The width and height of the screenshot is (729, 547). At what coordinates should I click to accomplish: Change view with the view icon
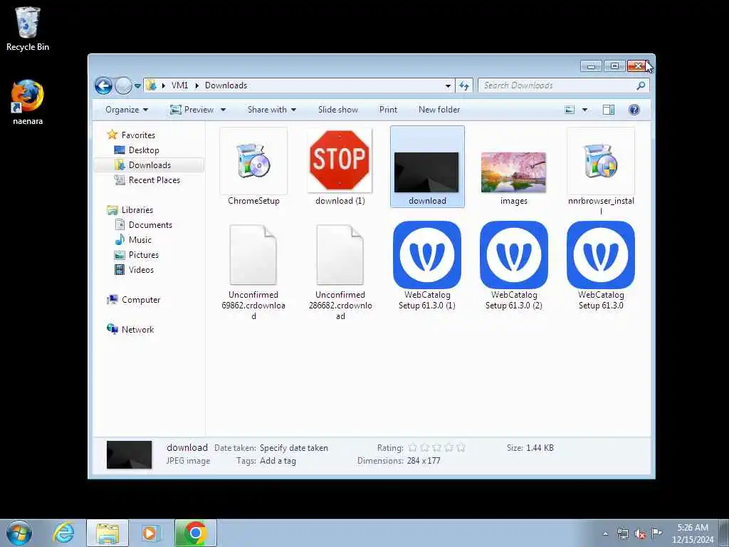[x=570, y=110]
